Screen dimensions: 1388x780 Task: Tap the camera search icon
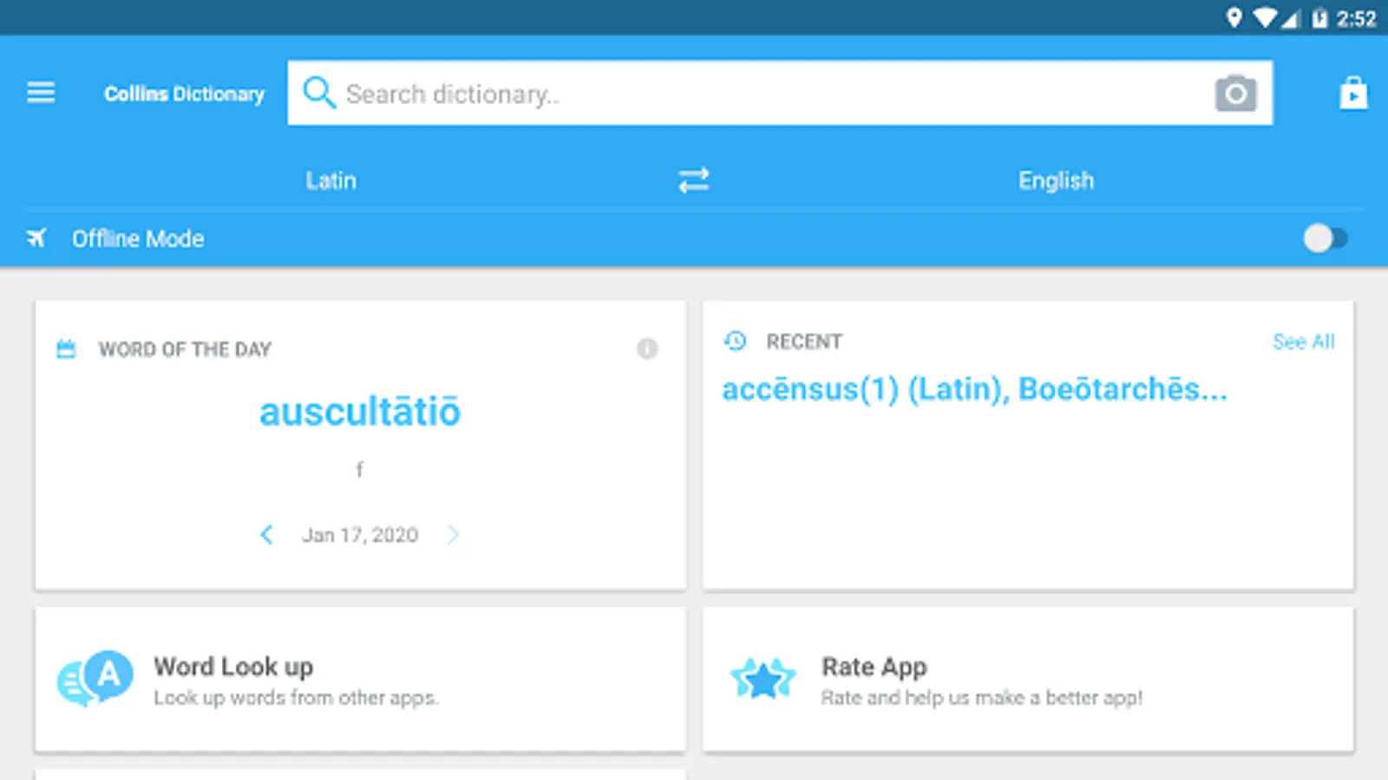[x=1235, y=93]
